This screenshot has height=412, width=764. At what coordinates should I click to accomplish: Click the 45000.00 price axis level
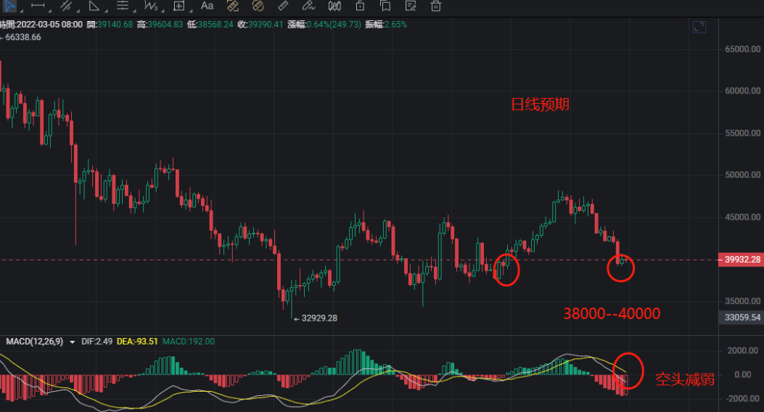pos(739,217)
